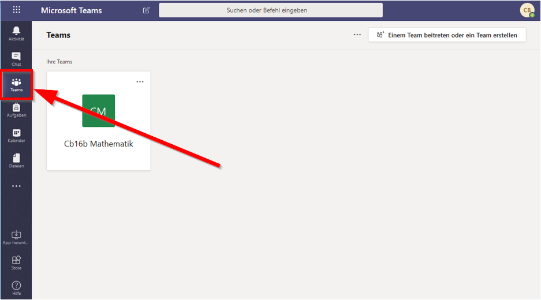The height and width of the screenshot is (300, 541).
Task: Open Kalender in the sidebar
Action: [x=16, y=136]
